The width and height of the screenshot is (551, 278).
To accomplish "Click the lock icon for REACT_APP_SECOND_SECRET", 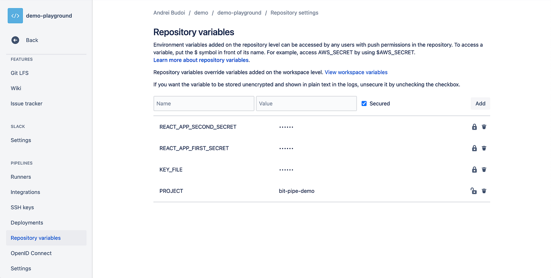I will [474, 127].
